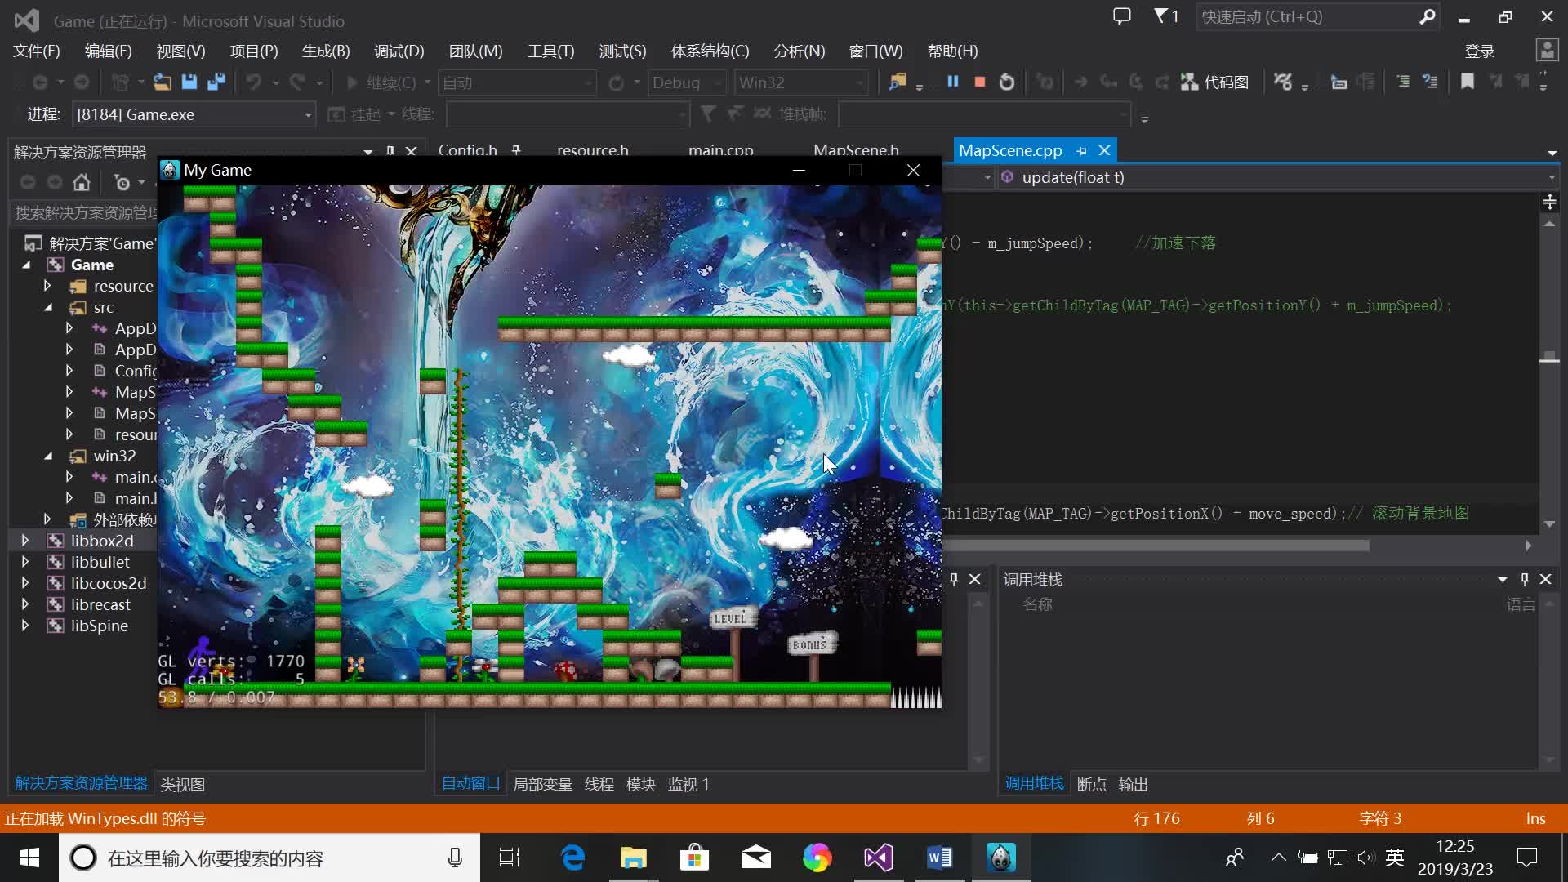The width and height of the screenshot is (1568, 882).
Task: Open file icon in the toolbar
Action: 163,82
